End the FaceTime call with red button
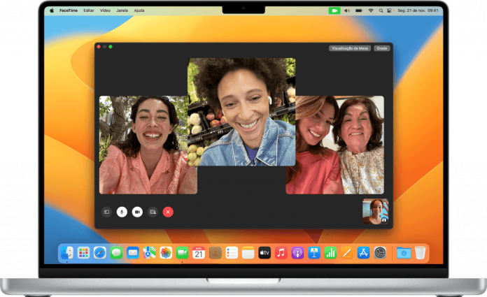 click(168, 212)
